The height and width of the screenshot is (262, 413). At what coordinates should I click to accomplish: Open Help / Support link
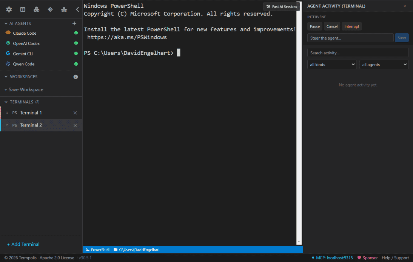395,258
